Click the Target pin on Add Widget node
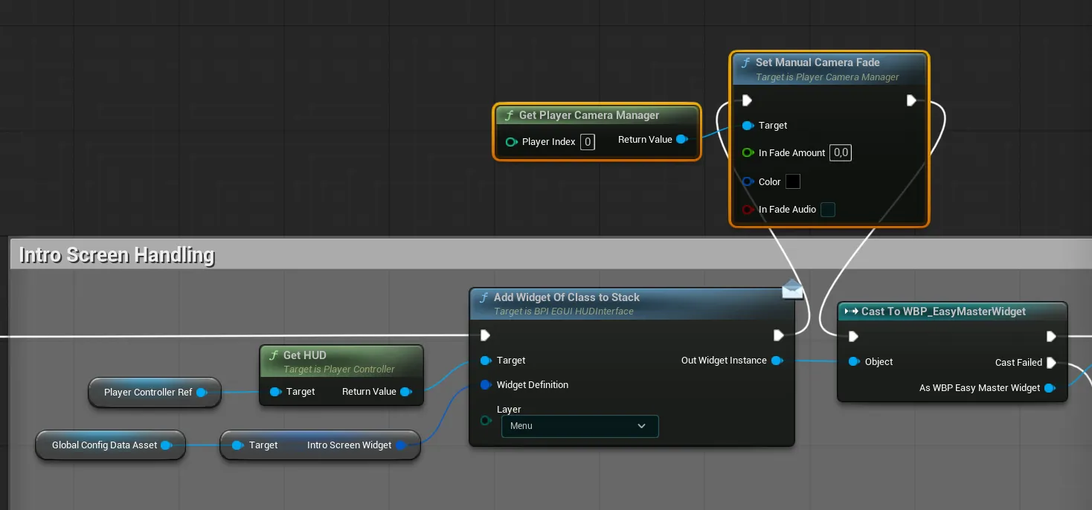Viewport: 1092px width, 510px height. coord(486,361)
